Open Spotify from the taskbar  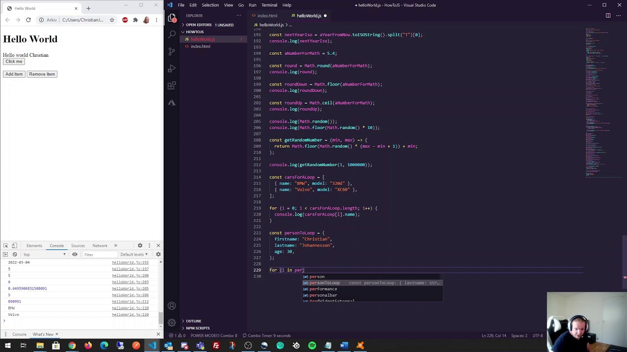312,346
